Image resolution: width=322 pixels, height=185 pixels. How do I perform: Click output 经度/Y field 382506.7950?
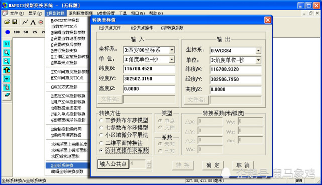coord(236,79)
